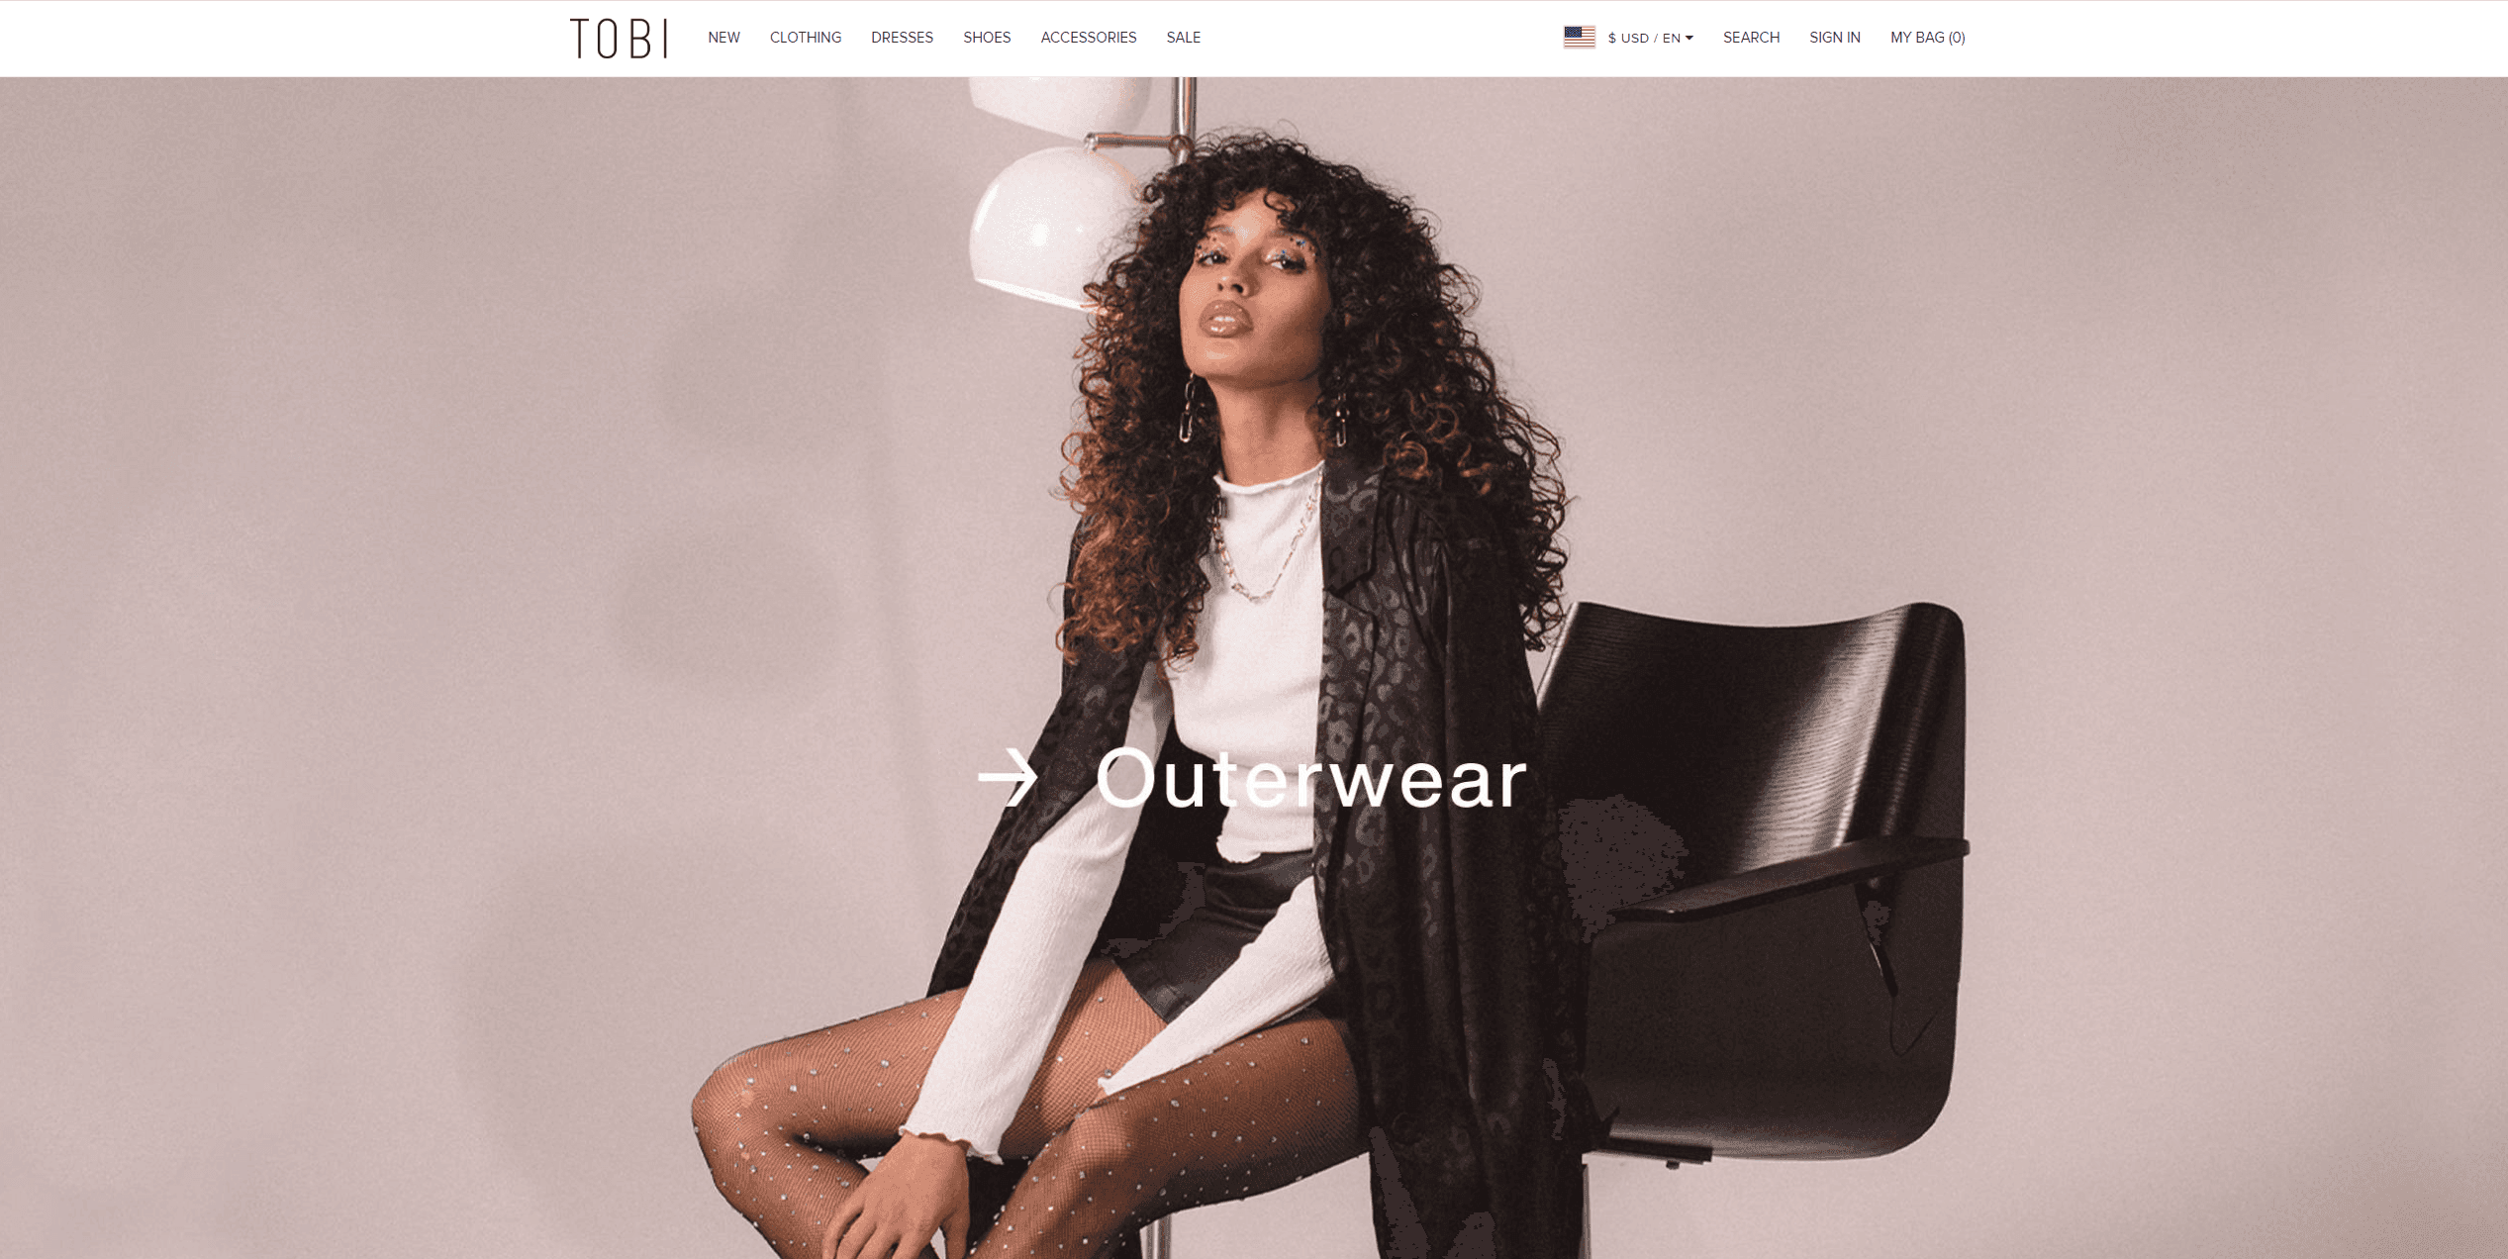
Task: Select the NEW menu tab
Action: coord(720,37)
